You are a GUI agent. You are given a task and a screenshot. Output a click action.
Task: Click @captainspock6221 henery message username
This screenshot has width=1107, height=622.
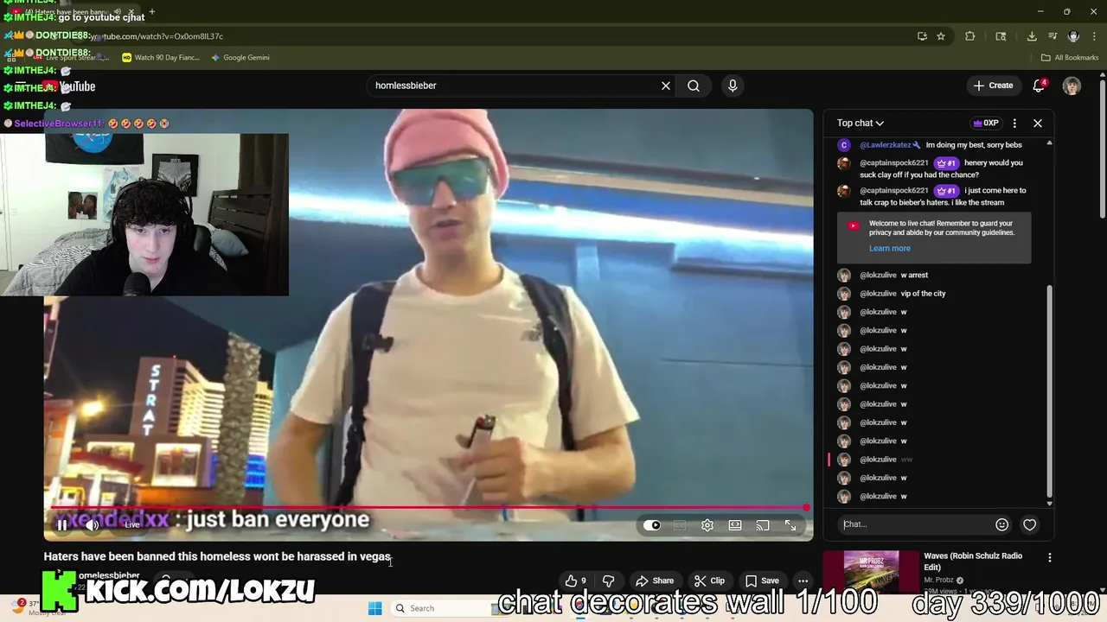click(893, 162)
